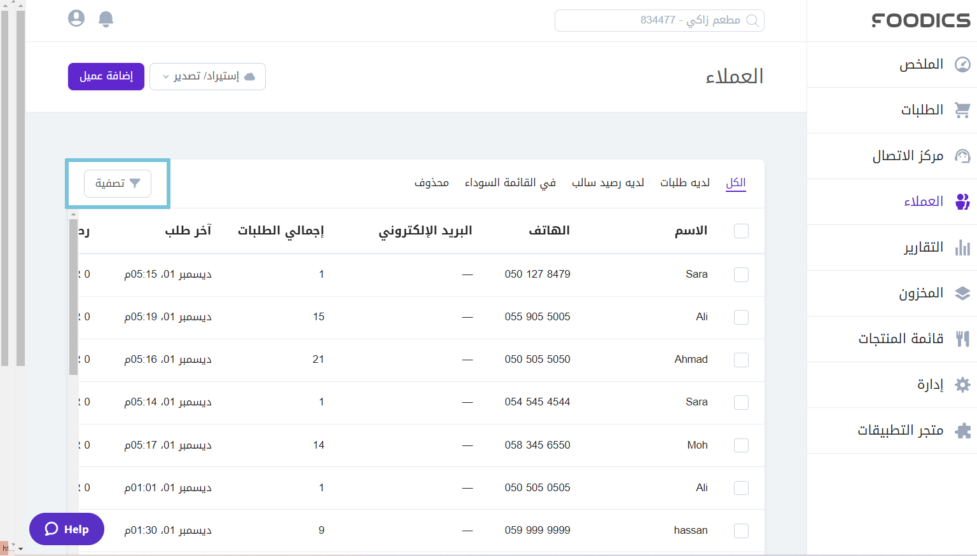
Task: Switch to the محذوف tab
Action: (x=432, y=182)
